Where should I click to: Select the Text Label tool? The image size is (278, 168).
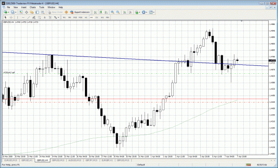50,17
